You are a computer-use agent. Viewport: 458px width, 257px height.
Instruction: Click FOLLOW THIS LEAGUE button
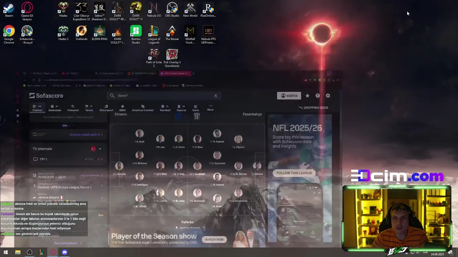point(294,173)
